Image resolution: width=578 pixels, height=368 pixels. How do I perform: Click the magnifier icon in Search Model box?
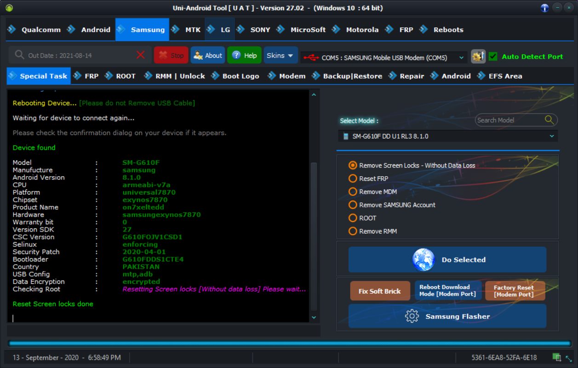click(549, 120)
